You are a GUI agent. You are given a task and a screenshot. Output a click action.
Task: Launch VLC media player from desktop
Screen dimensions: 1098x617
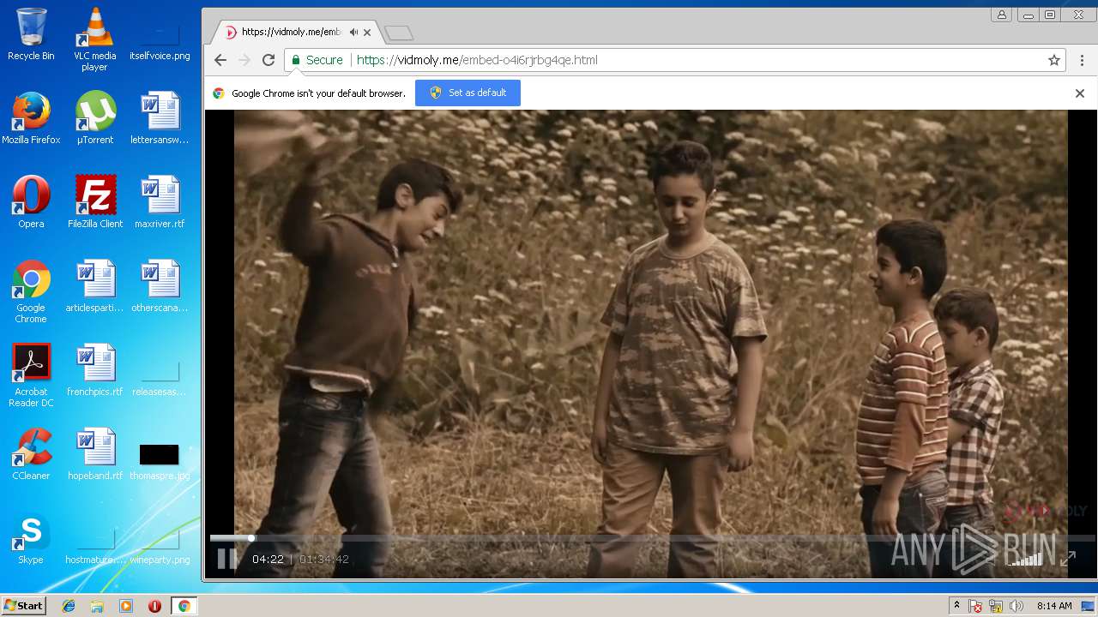click(x=94, y=39)
